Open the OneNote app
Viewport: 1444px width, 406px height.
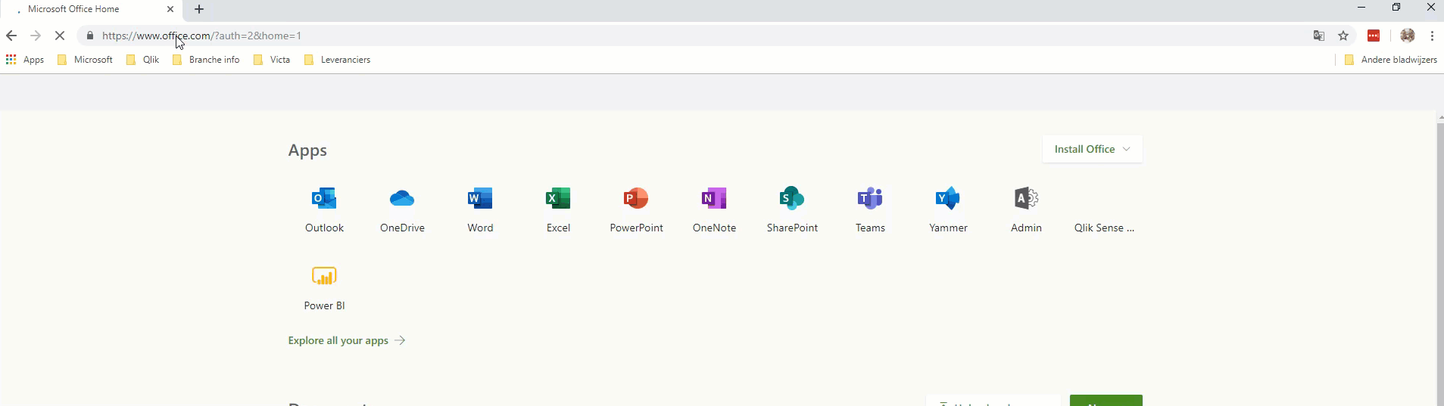point(714,209)
